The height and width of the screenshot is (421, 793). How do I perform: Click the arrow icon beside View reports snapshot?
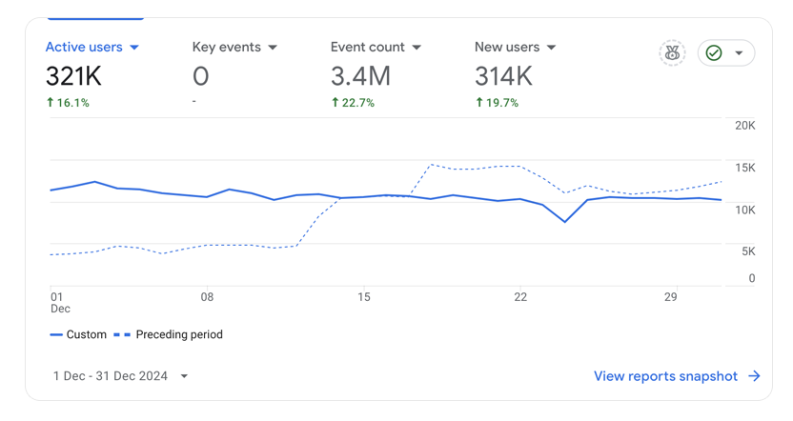[x=754, y=376]
